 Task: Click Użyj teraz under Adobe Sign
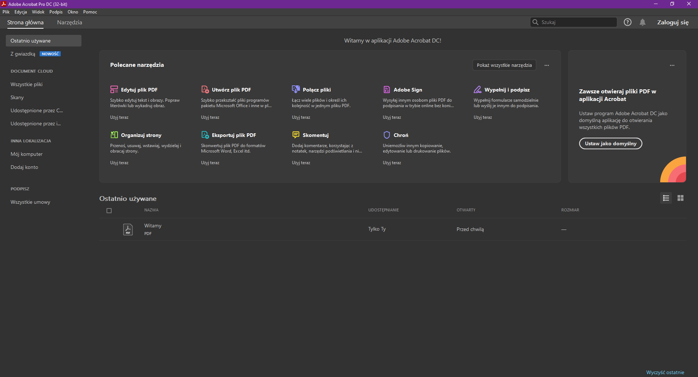[x=392, y=117]
